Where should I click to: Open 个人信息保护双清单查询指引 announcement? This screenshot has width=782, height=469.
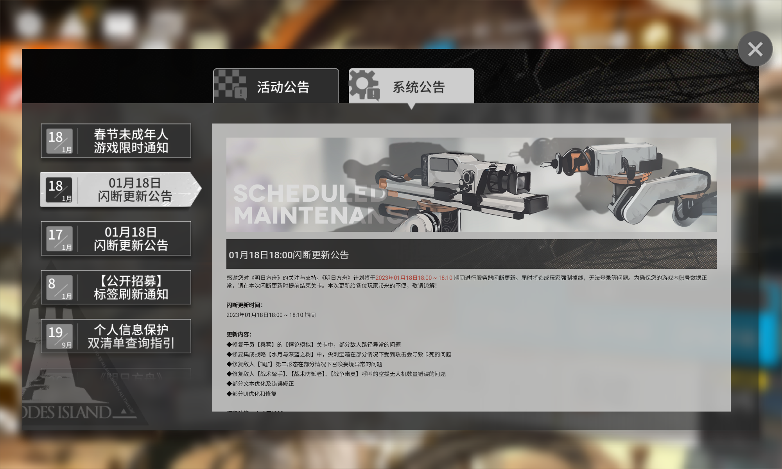(116, 336)
